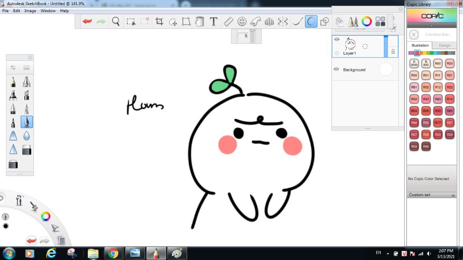Click undo arrow in corner lagoon

coord(31,241)
